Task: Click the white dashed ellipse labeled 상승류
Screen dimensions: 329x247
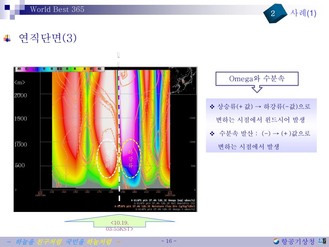Action: pos(107,159)
